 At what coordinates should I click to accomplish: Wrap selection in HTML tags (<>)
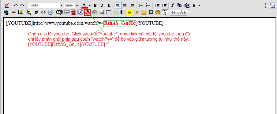click(43, 12)
